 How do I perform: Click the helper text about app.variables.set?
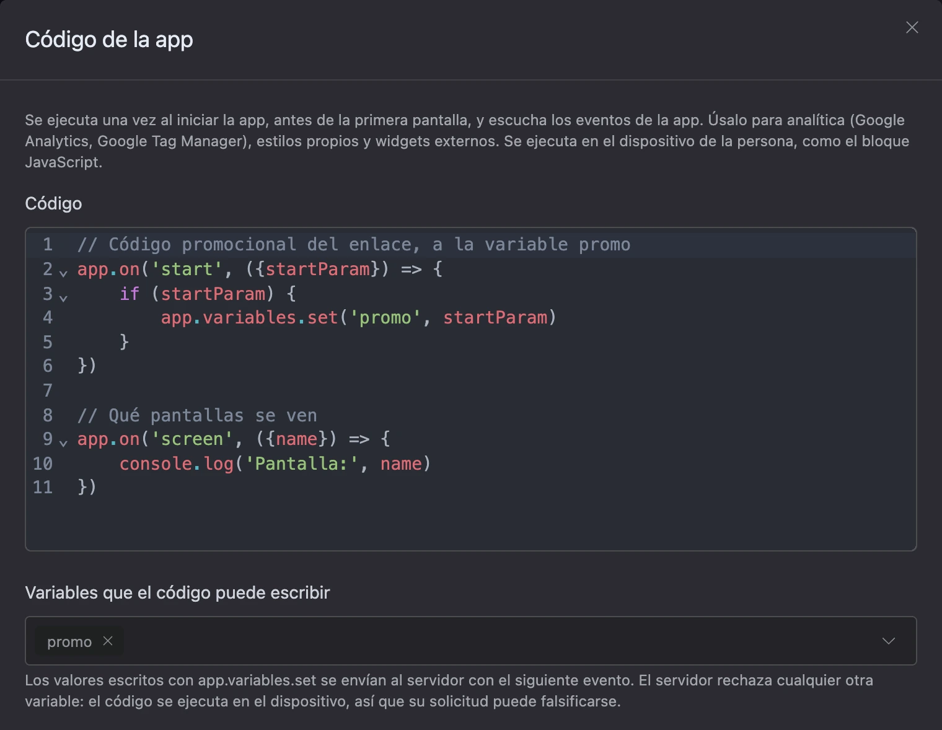pos(449,691)
